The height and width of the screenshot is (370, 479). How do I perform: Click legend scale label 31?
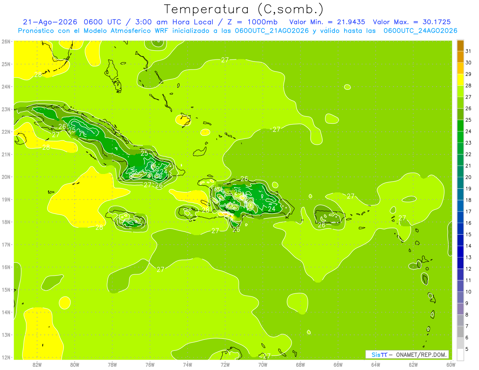[x=469, y=51]
